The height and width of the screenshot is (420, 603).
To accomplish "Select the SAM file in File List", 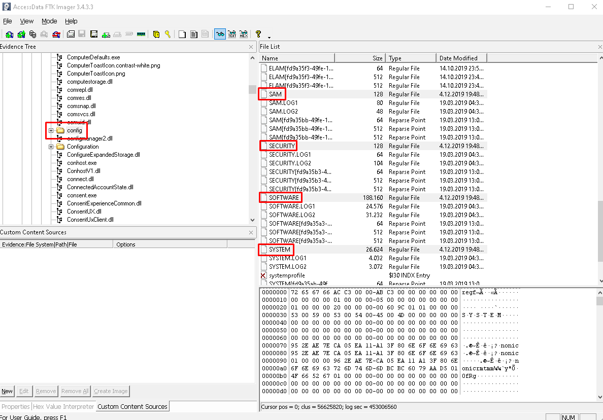I will tap(275, 94).
